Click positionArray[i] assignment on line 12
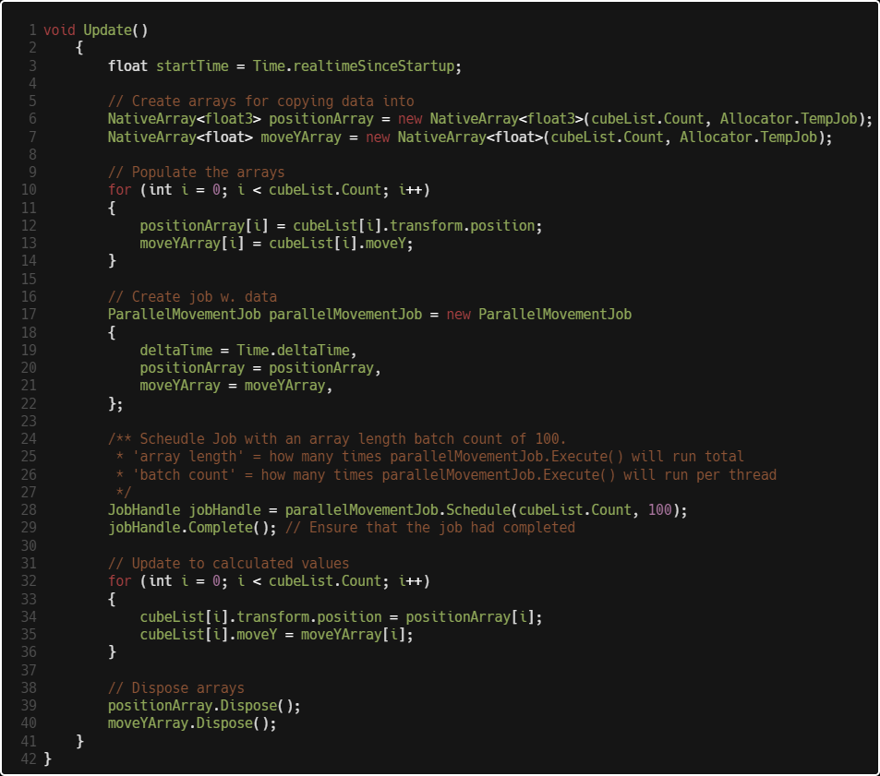Image resolution: width=880 pixels, height=776 pixels. click(x=204, y=226)
